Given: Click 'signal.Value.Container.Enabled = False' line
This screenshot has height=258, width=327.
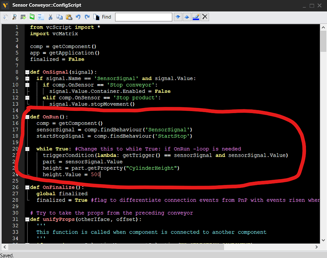Looking at the screenshot, I should point(110,91).
